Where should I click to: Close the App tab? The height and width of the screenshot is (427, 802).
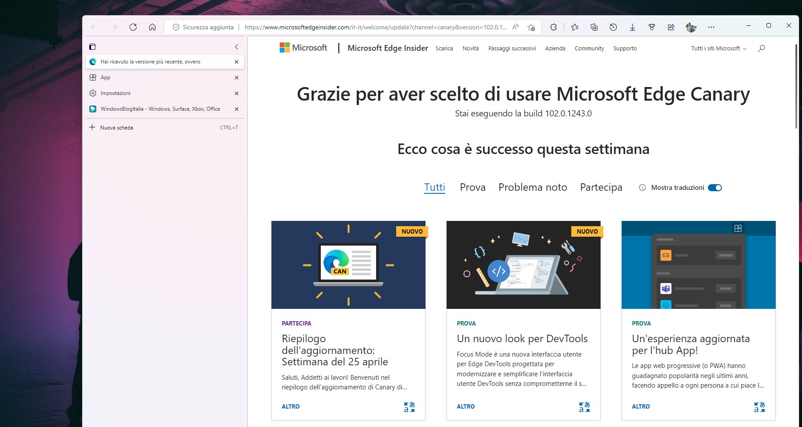(x=236, y=77)
